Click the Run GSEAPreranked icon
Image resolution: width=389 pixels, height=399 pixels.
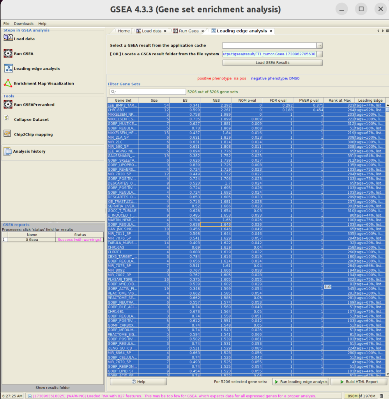(x=8, y=104)
